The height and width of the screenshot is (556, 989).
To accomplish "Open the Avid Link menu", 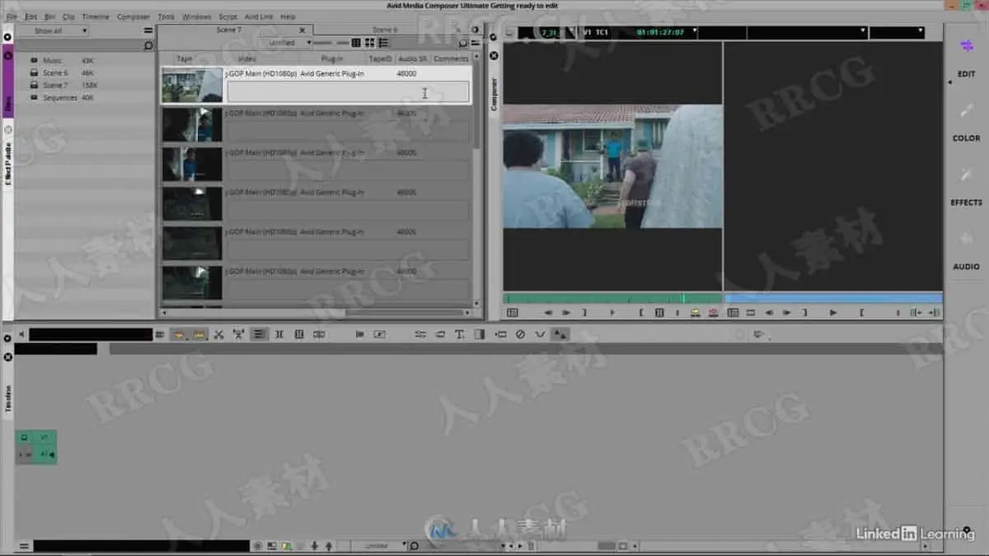I will pyautogui.click(x=259, y=16).
